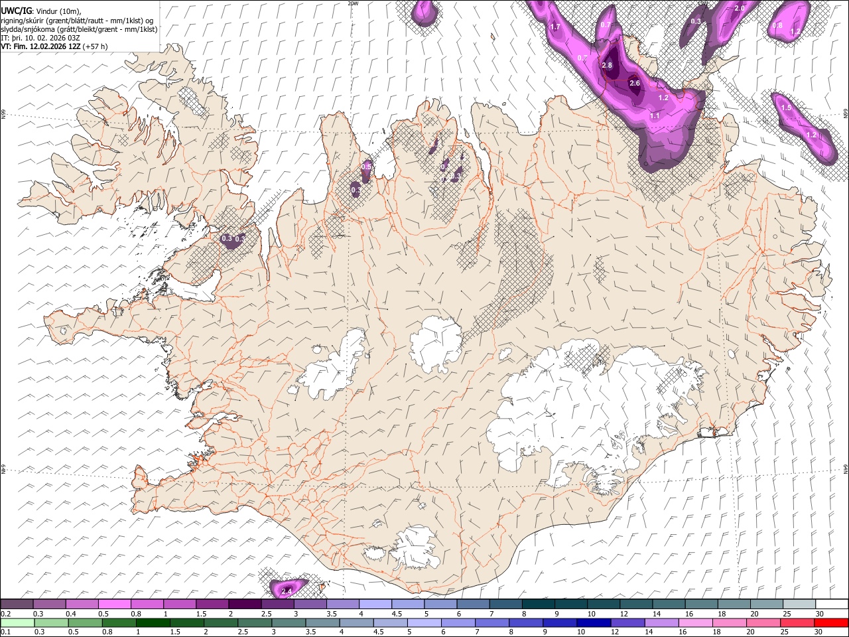Select upper legend swatch between 0.3 and 0.4

49,604
